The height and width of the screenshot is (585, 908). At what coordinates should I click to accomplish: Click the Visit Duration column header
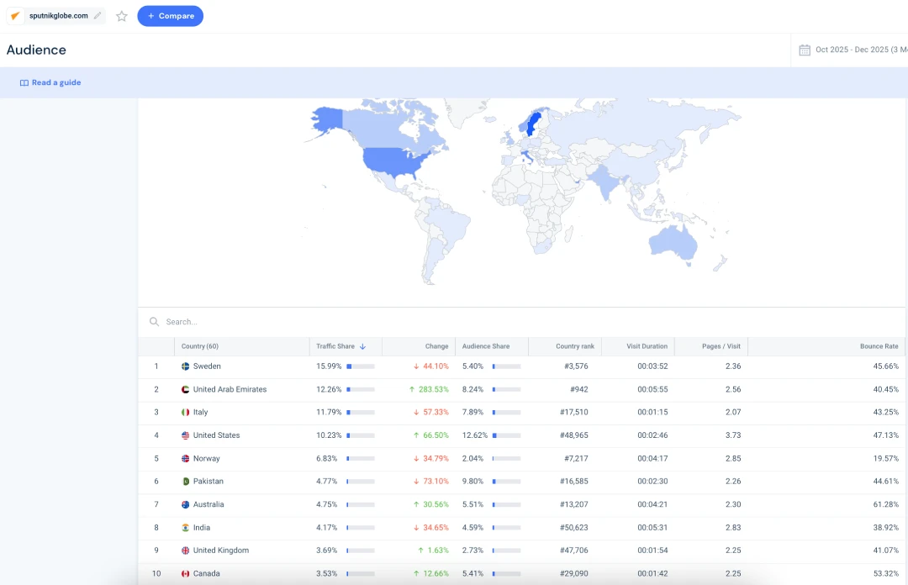(x=647, y=346)
